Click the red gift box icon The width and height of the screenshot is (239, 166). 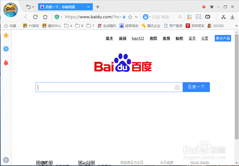pos(204,7)
